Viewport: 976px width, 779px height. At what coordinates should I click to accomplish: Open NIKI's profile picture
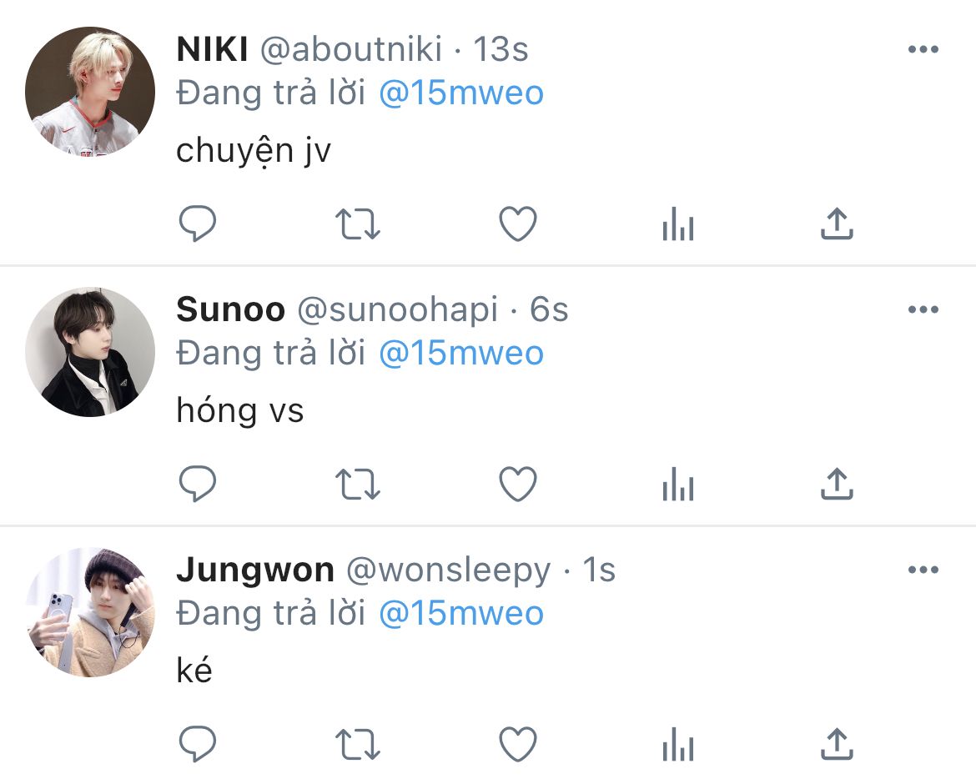pos(89,92)
